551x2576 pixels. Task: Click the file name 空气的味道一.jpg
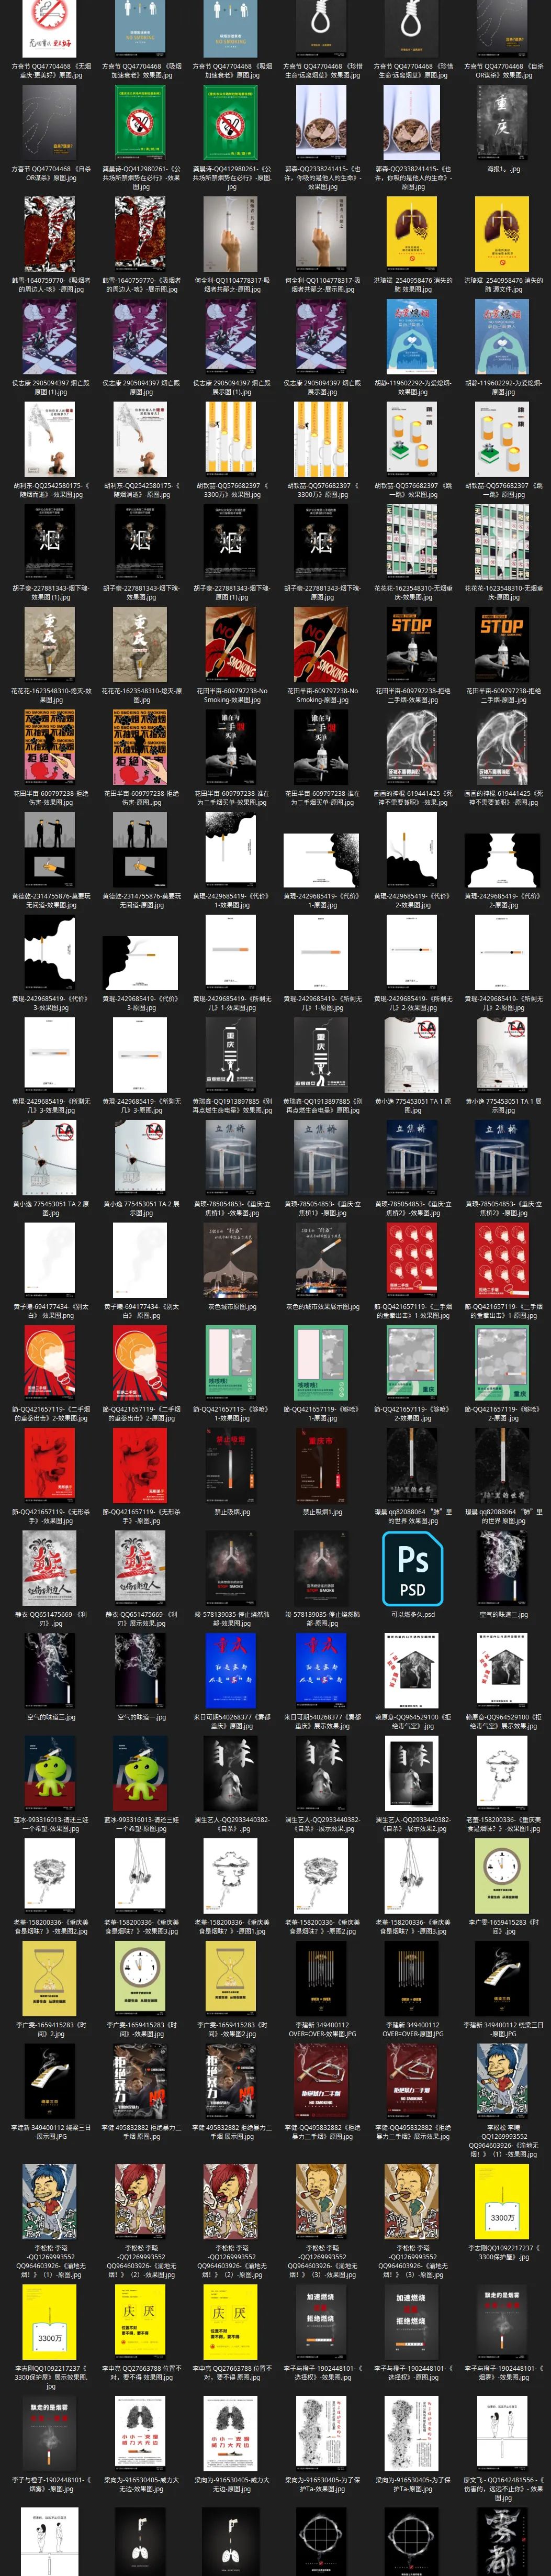point(141,1718)
